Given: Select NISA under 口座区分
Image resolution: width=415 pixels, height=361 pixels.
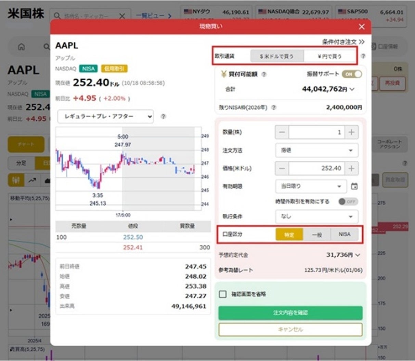Looking at the screenshot, I should tap(345, 234).
